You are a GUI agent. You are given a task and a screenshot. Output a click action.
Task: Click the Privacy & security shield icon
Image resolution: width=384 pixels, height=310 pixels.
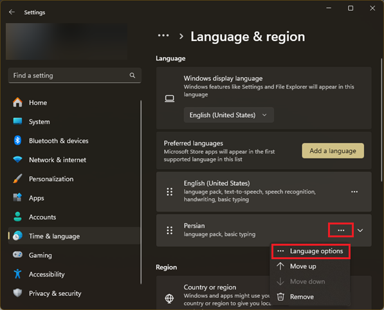click(17, 293)
